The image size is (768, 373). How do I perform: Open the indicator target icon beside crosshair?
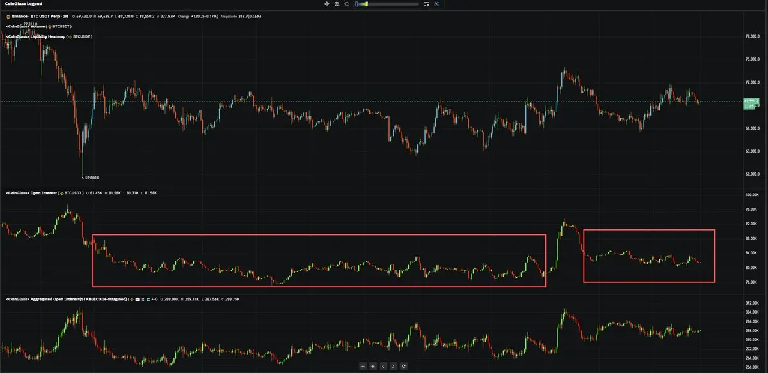point(337,4)
